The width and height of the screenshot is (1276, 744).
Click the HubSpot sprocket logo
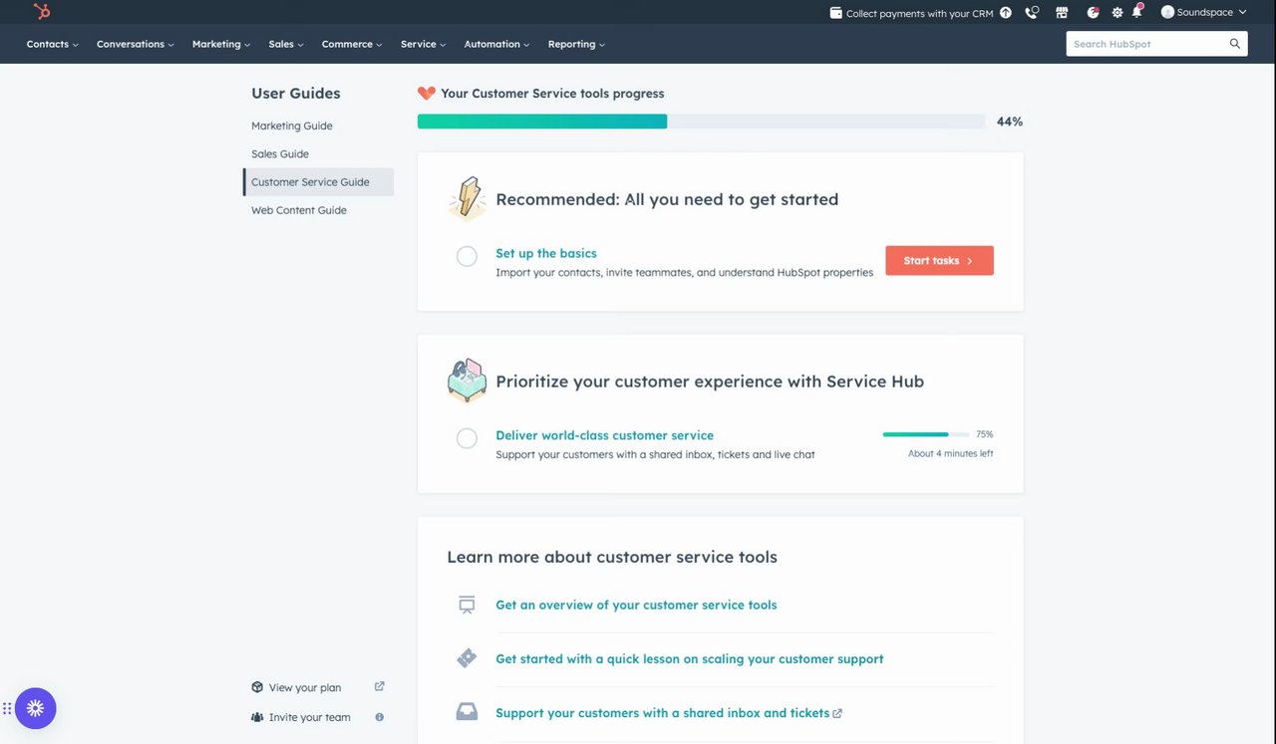(41, 12)
